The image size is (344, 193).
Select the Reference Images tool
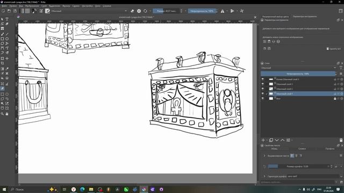pyautogui.click(x=2, y=88)
